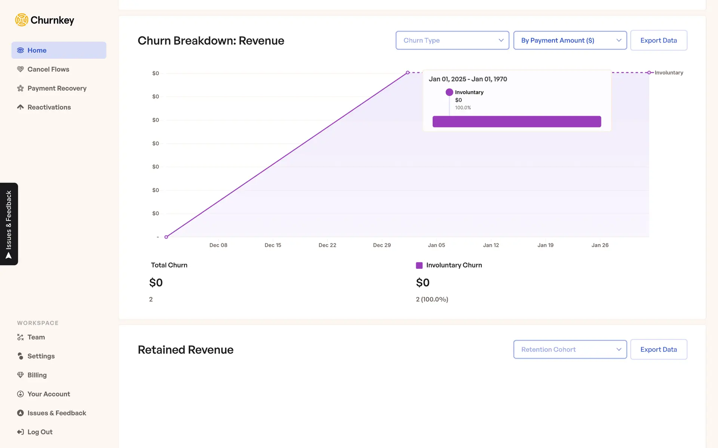Screen dimensions: 718x448
Task: Click the Cancel Flows heart icon
Action: coord(20,69)
